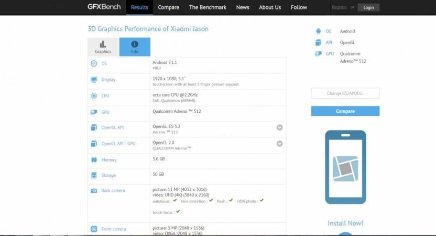Click the Back camera icon

94,191
